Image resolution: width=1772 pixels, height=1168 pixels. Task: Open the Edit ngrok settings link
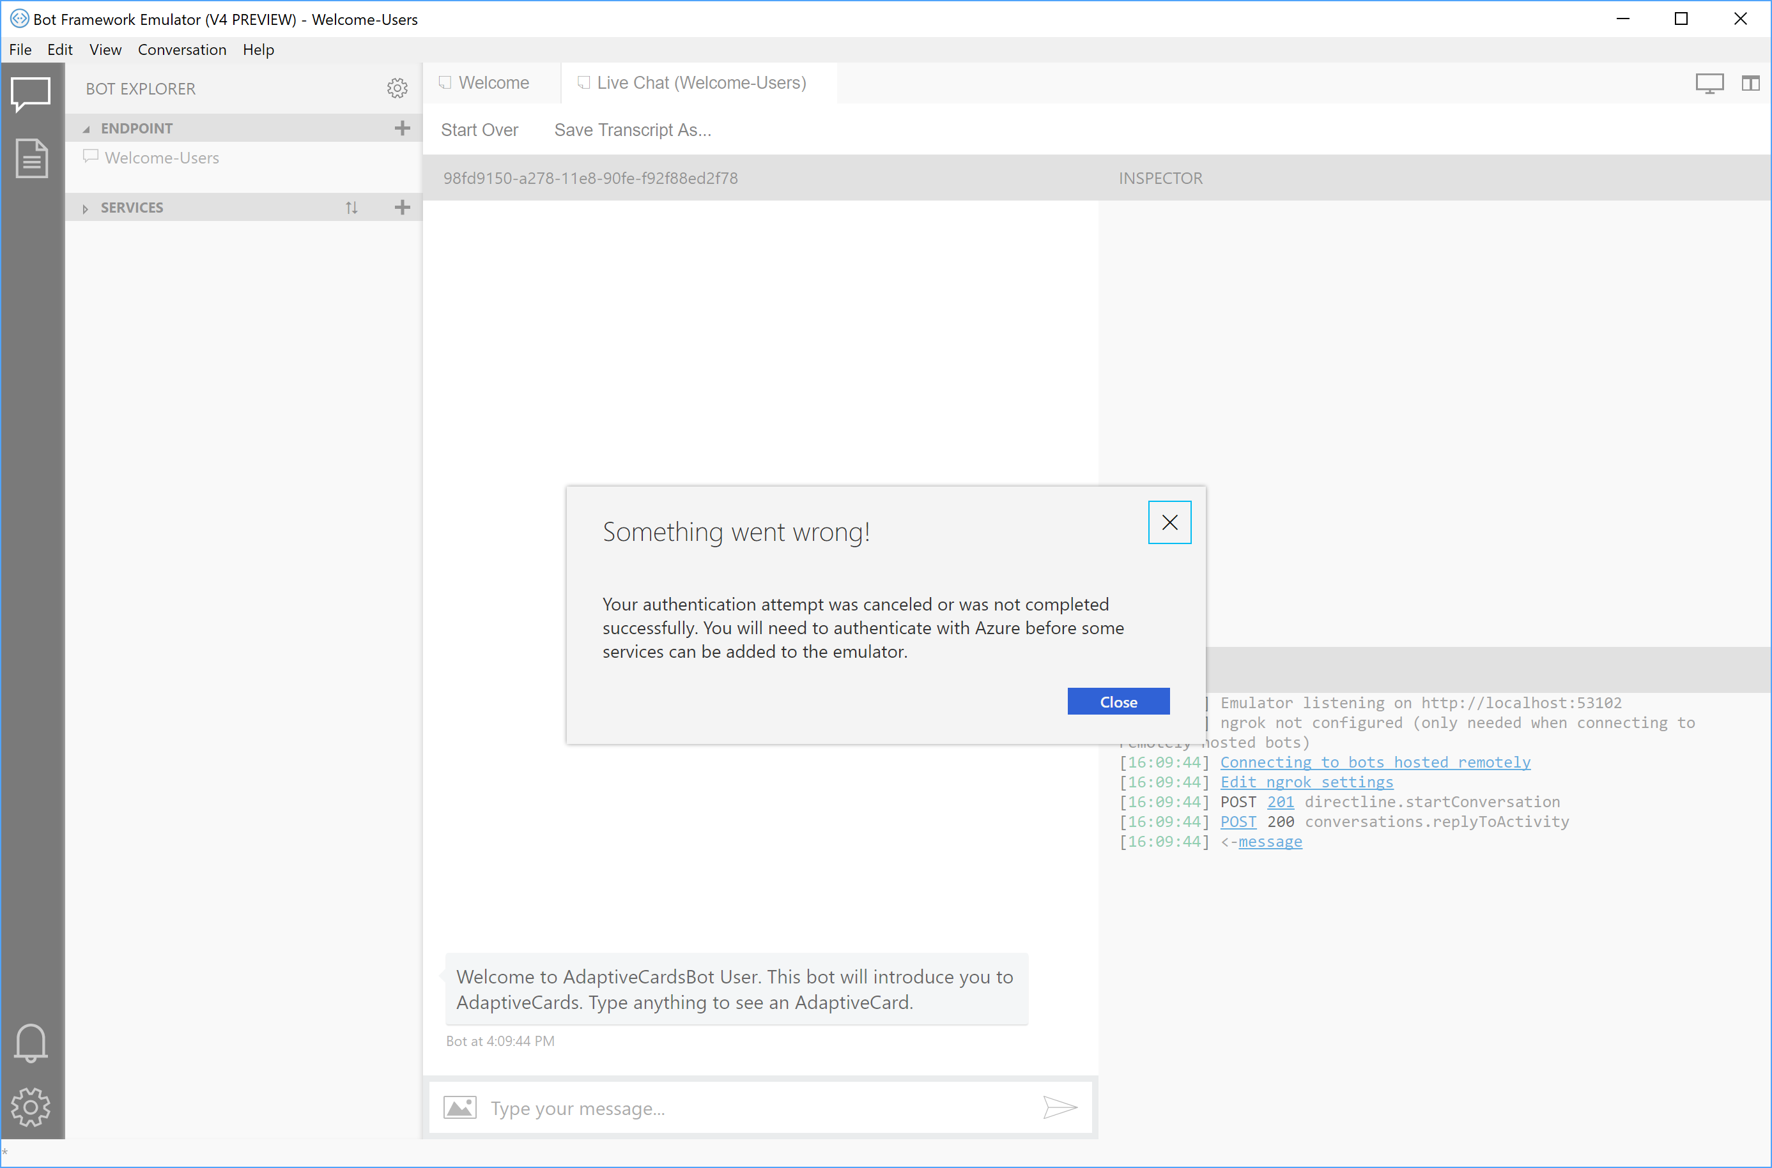point(1306,782)
